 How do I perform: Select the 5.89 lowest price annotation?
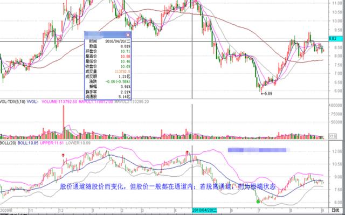[266, 93]
